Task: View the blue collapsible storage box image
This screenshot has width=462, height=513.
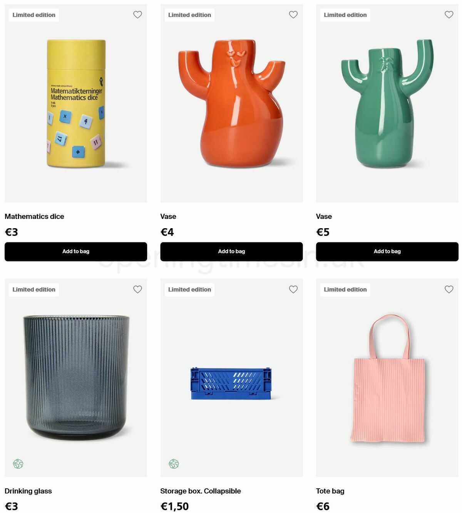Action: pyautogui.click(x=231, y=378)
